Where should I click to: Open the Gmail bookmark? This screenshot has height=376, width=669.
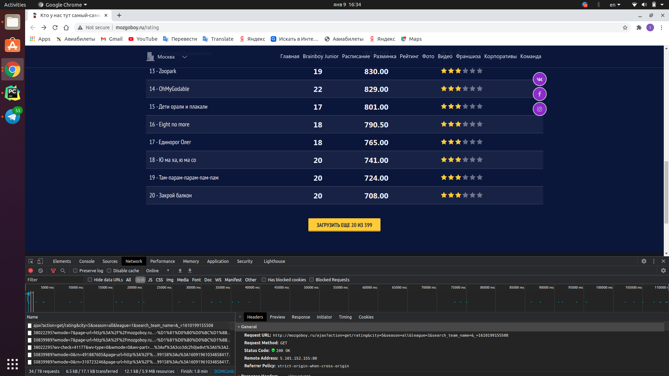coord(112,39)
